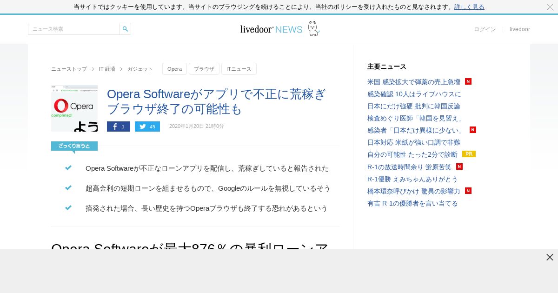
Task: Share article via Facebook button
Action: click(x=119, y=127)
